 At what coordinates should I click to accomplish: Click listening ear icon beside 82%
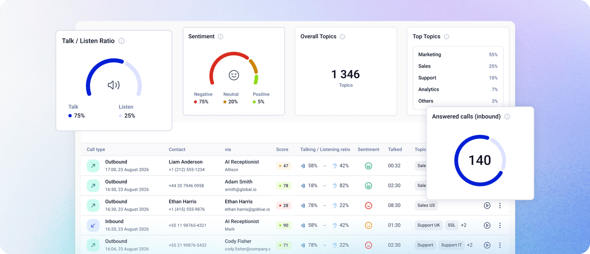tap(334, 186)
